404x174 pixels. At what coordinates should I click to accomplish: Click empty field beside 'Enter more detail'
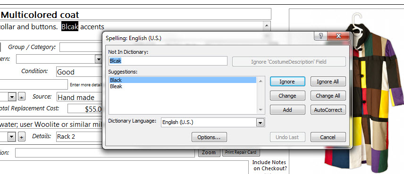[x=34, y=84]
